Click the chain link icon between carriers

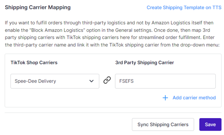107,80
